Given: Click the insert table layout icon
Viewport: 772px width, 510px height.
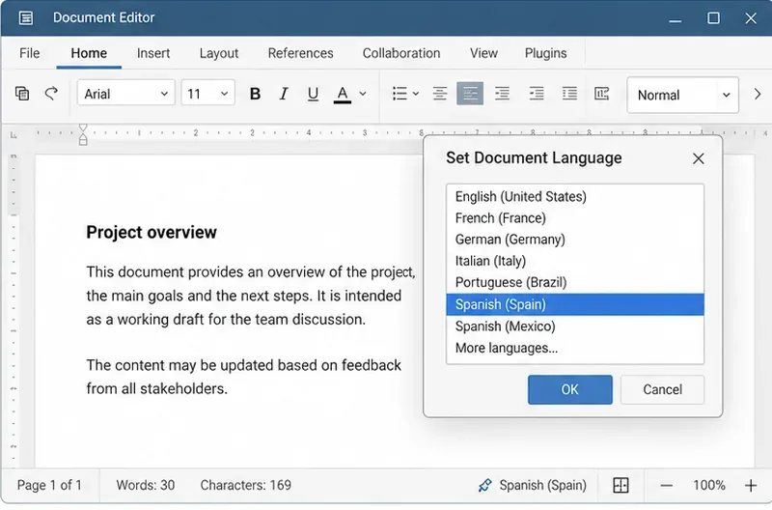Looking at the screenshot, I should [601, 94].
